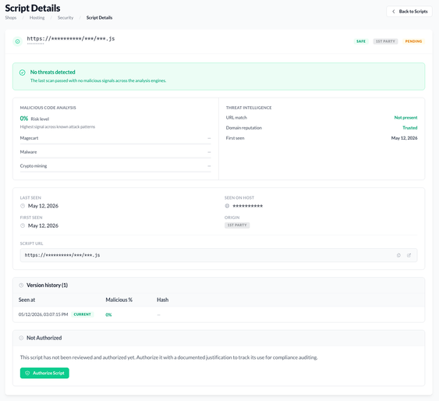The image size is (439, 401).
Task: Click the PENDING status badge
Action: pyautogui.click(x=413, y=41)
